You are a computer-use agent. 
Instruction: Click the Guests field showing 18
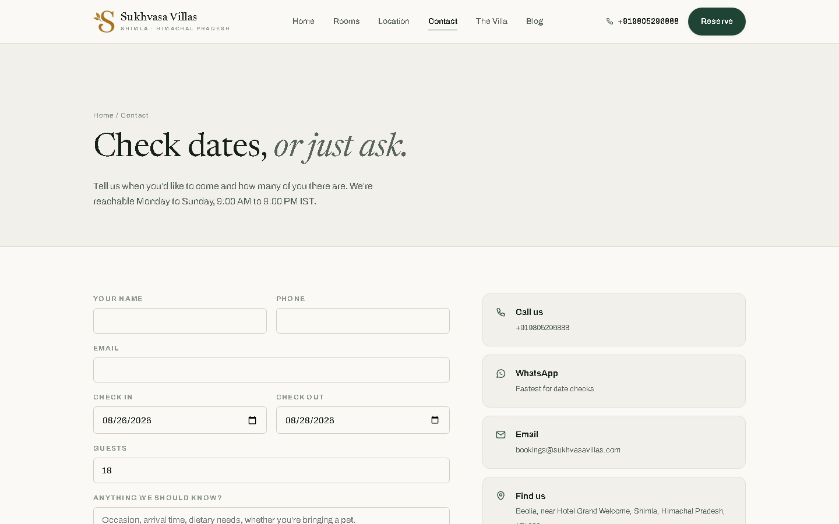(x=272, y=470)
